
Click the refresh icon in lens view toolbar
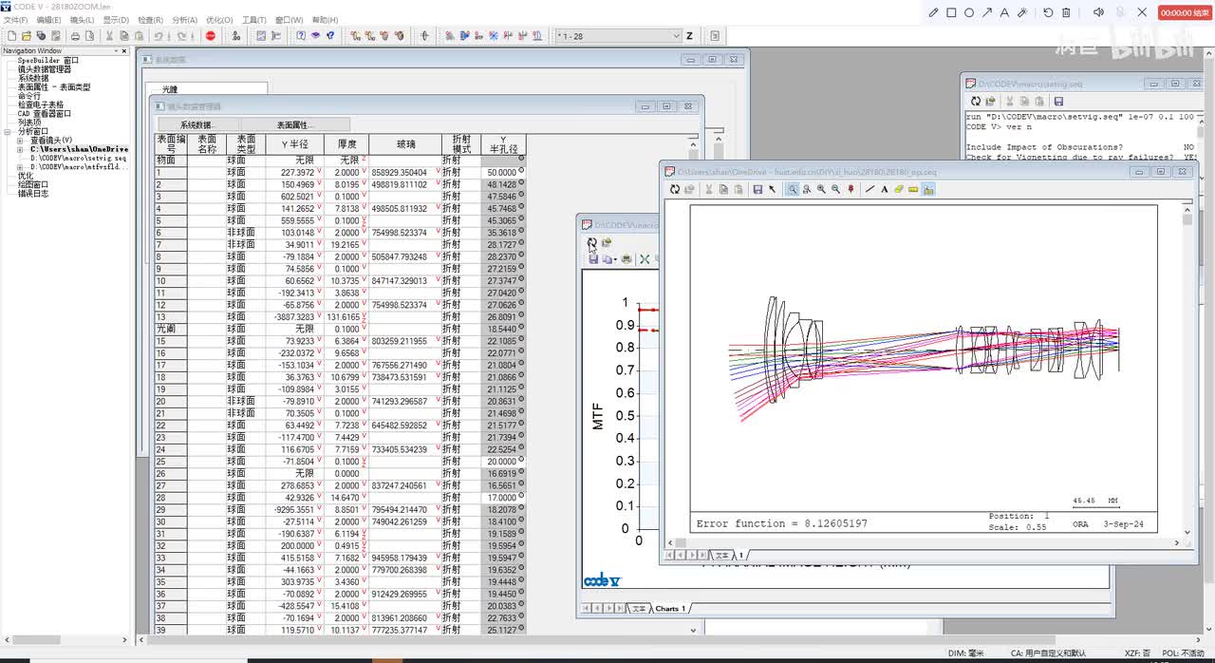675,189
